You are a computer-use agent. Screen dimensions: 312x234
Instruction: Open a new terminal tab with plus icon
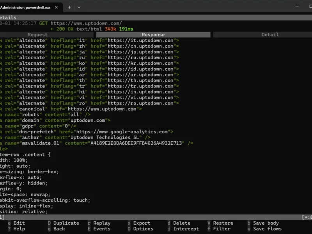click(x=69, y=7)
